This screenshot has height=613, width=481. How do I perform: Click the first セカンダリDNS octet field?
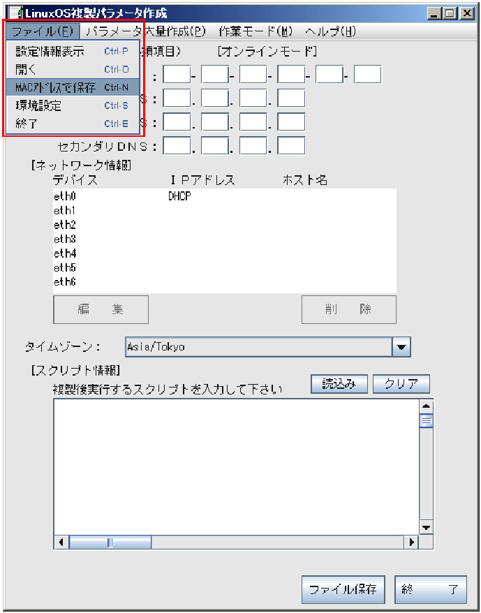(x=177, y=146)
